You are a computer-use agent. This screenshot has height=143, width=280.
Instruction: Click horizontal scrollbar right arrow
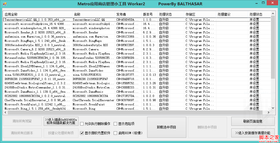click(268, 112)
